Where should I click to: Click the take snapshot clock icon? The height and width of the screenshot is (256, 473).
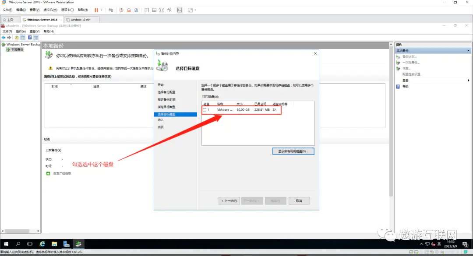tap(121, 10)
